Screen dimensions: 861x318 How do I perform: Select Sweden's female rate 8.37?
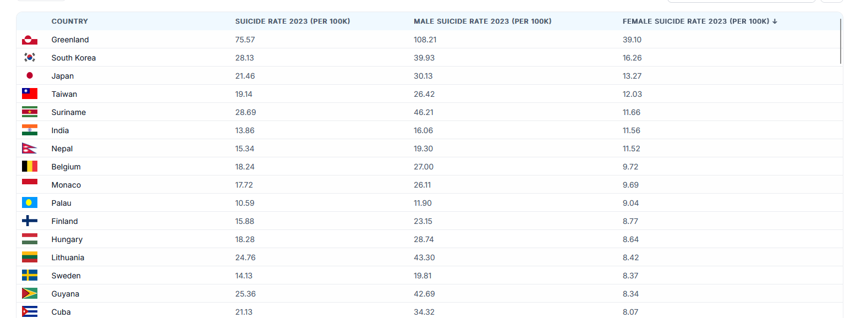[x=630, y=276]
